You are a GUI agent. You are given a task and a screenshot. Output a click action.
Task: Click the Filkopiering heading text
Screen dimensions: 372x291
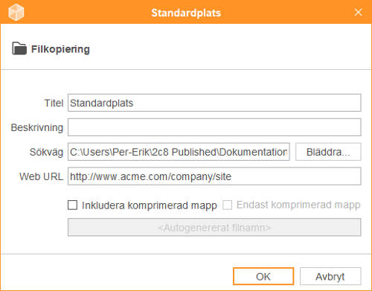[60, 49]
